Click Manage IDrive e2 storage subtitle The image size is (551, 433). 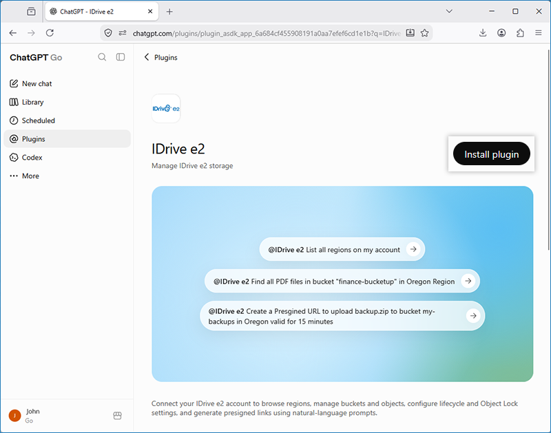click(192, 166)
